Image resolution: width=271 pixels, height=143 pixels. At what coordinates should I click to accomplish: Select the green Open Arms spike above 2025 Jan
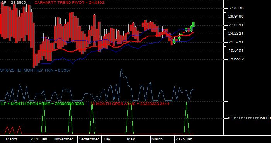click(x=187, y=118)
